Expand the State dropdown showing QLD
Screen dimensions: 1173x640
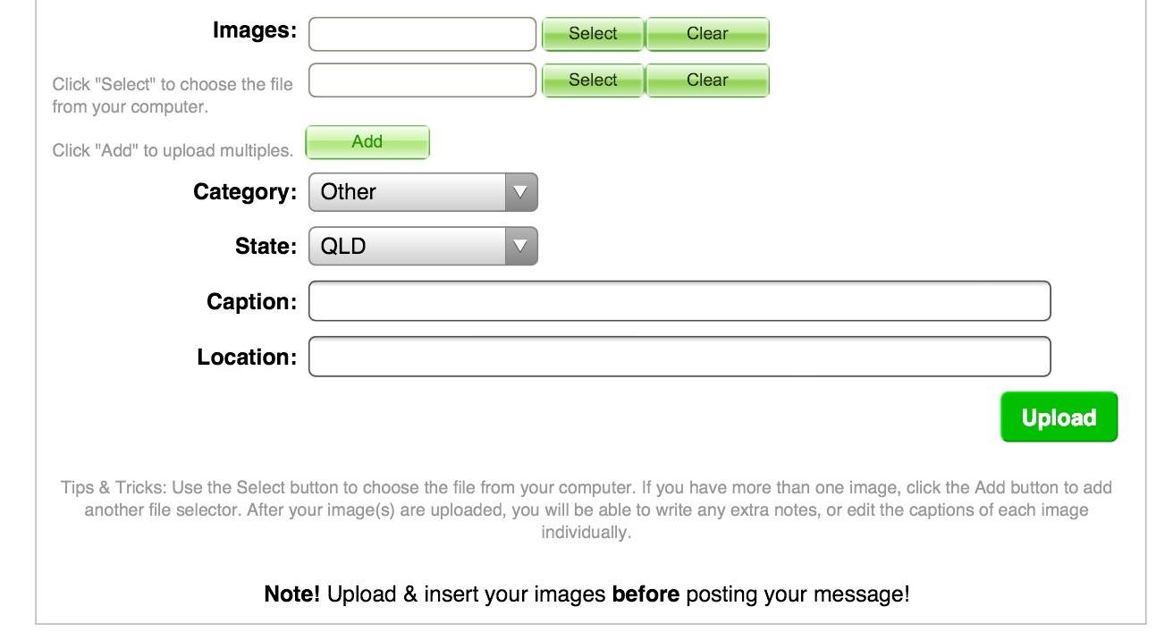click(x=423, y=247)
